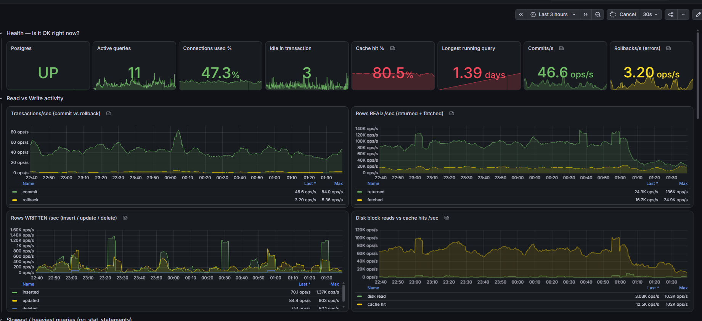Sort Transactions/sec legend by Last

pos(310,184)
